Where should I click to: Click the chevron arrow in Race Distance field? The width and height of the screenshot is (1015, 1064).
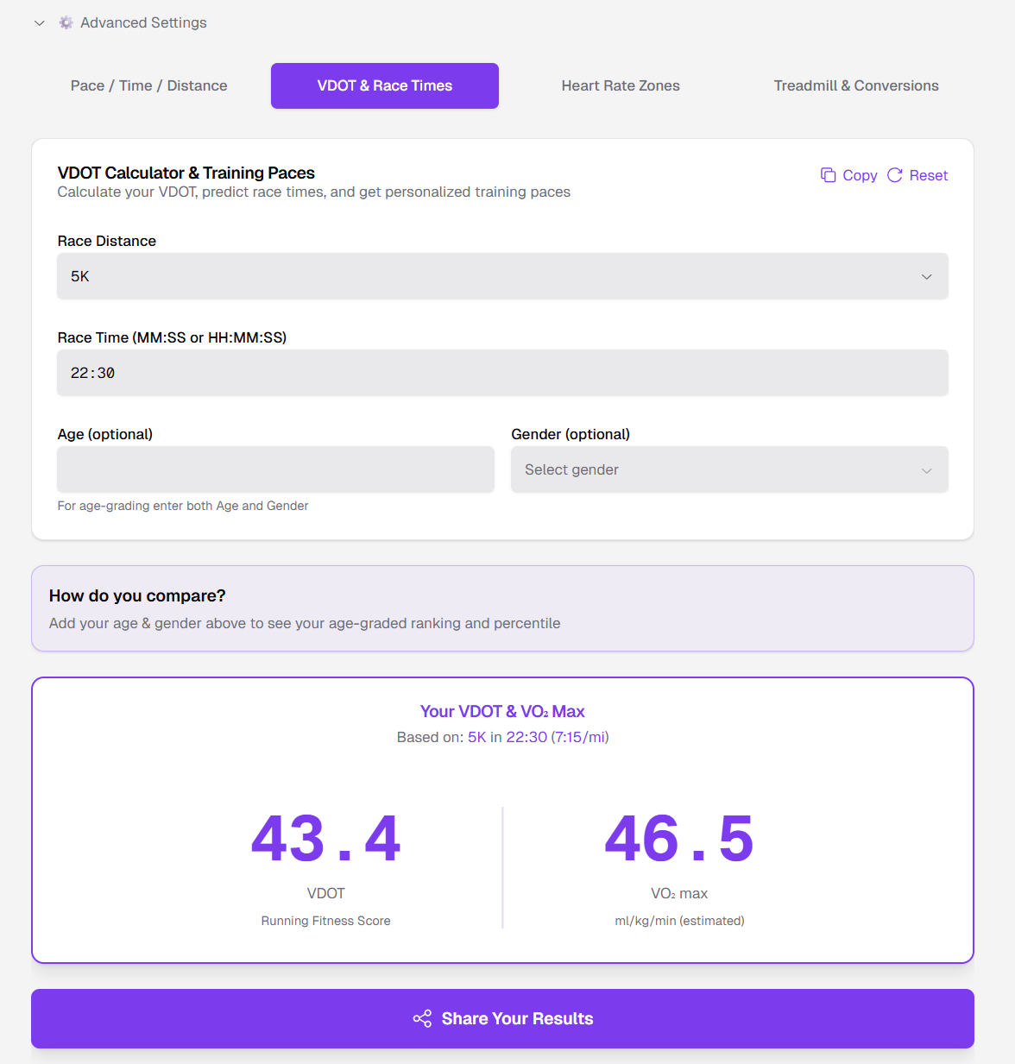point(926,277)
